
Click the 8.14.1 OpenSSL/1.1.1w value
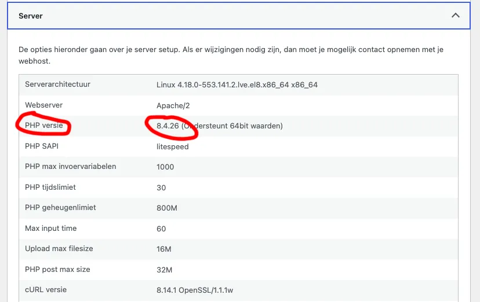[195, 290]
